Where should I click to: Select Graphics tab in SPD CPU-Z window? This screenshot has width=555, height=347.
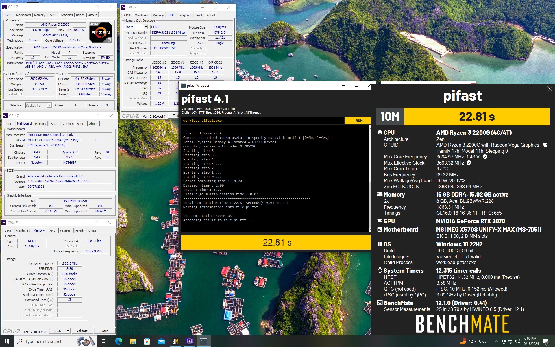[185, 15]
